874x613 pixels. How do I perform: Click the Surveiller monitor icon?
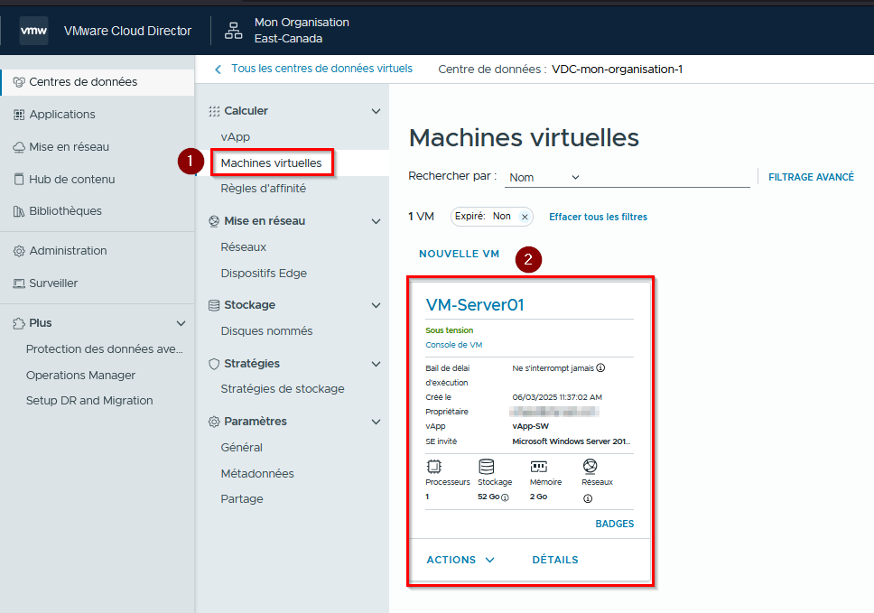tap(19, 283)
